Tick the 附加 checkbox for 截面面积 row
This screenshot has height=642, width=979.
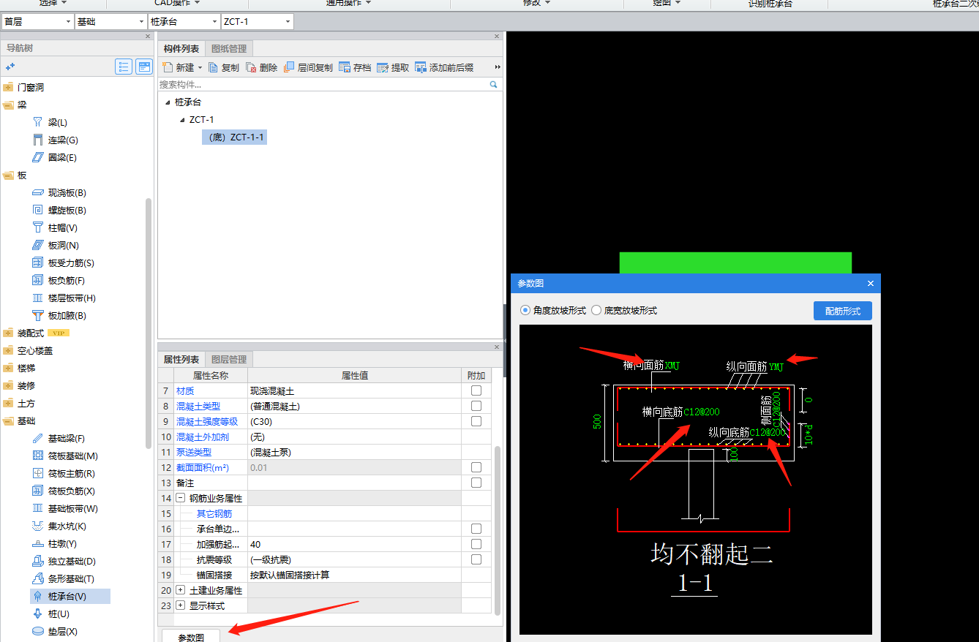476,467
